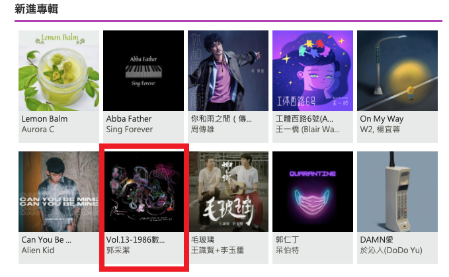
Task: Open the 於沁人(DoDo Yu) artist link
Action: (391, 251)
